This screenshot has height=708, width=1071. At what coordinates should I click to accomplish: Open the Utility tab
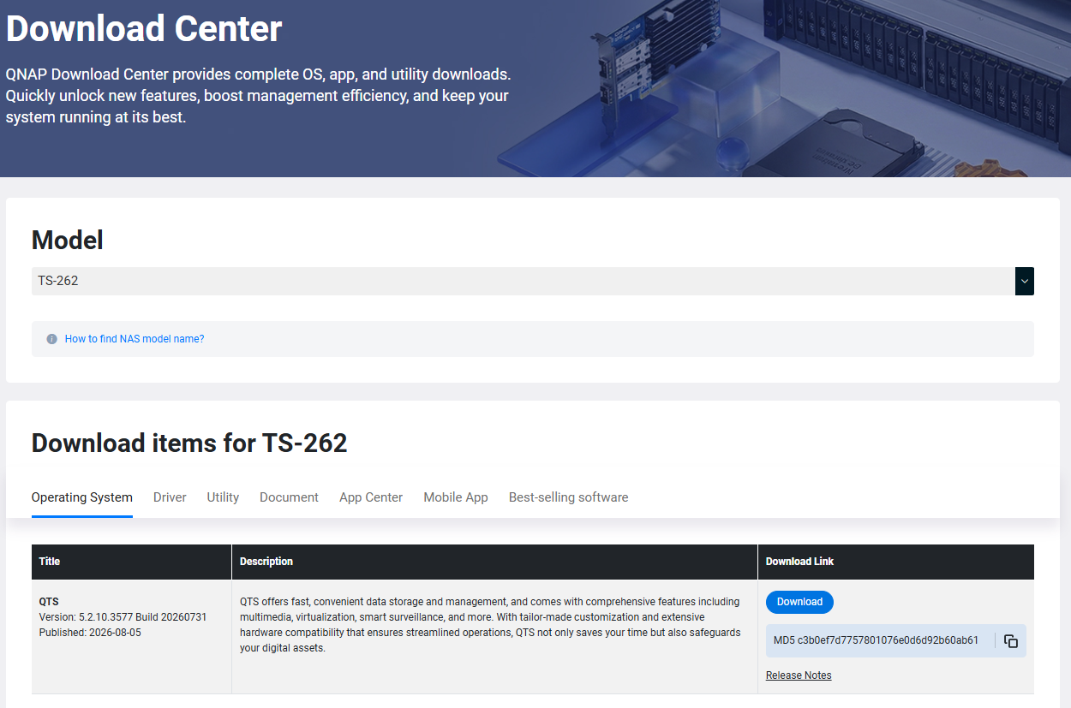[223, 497]
